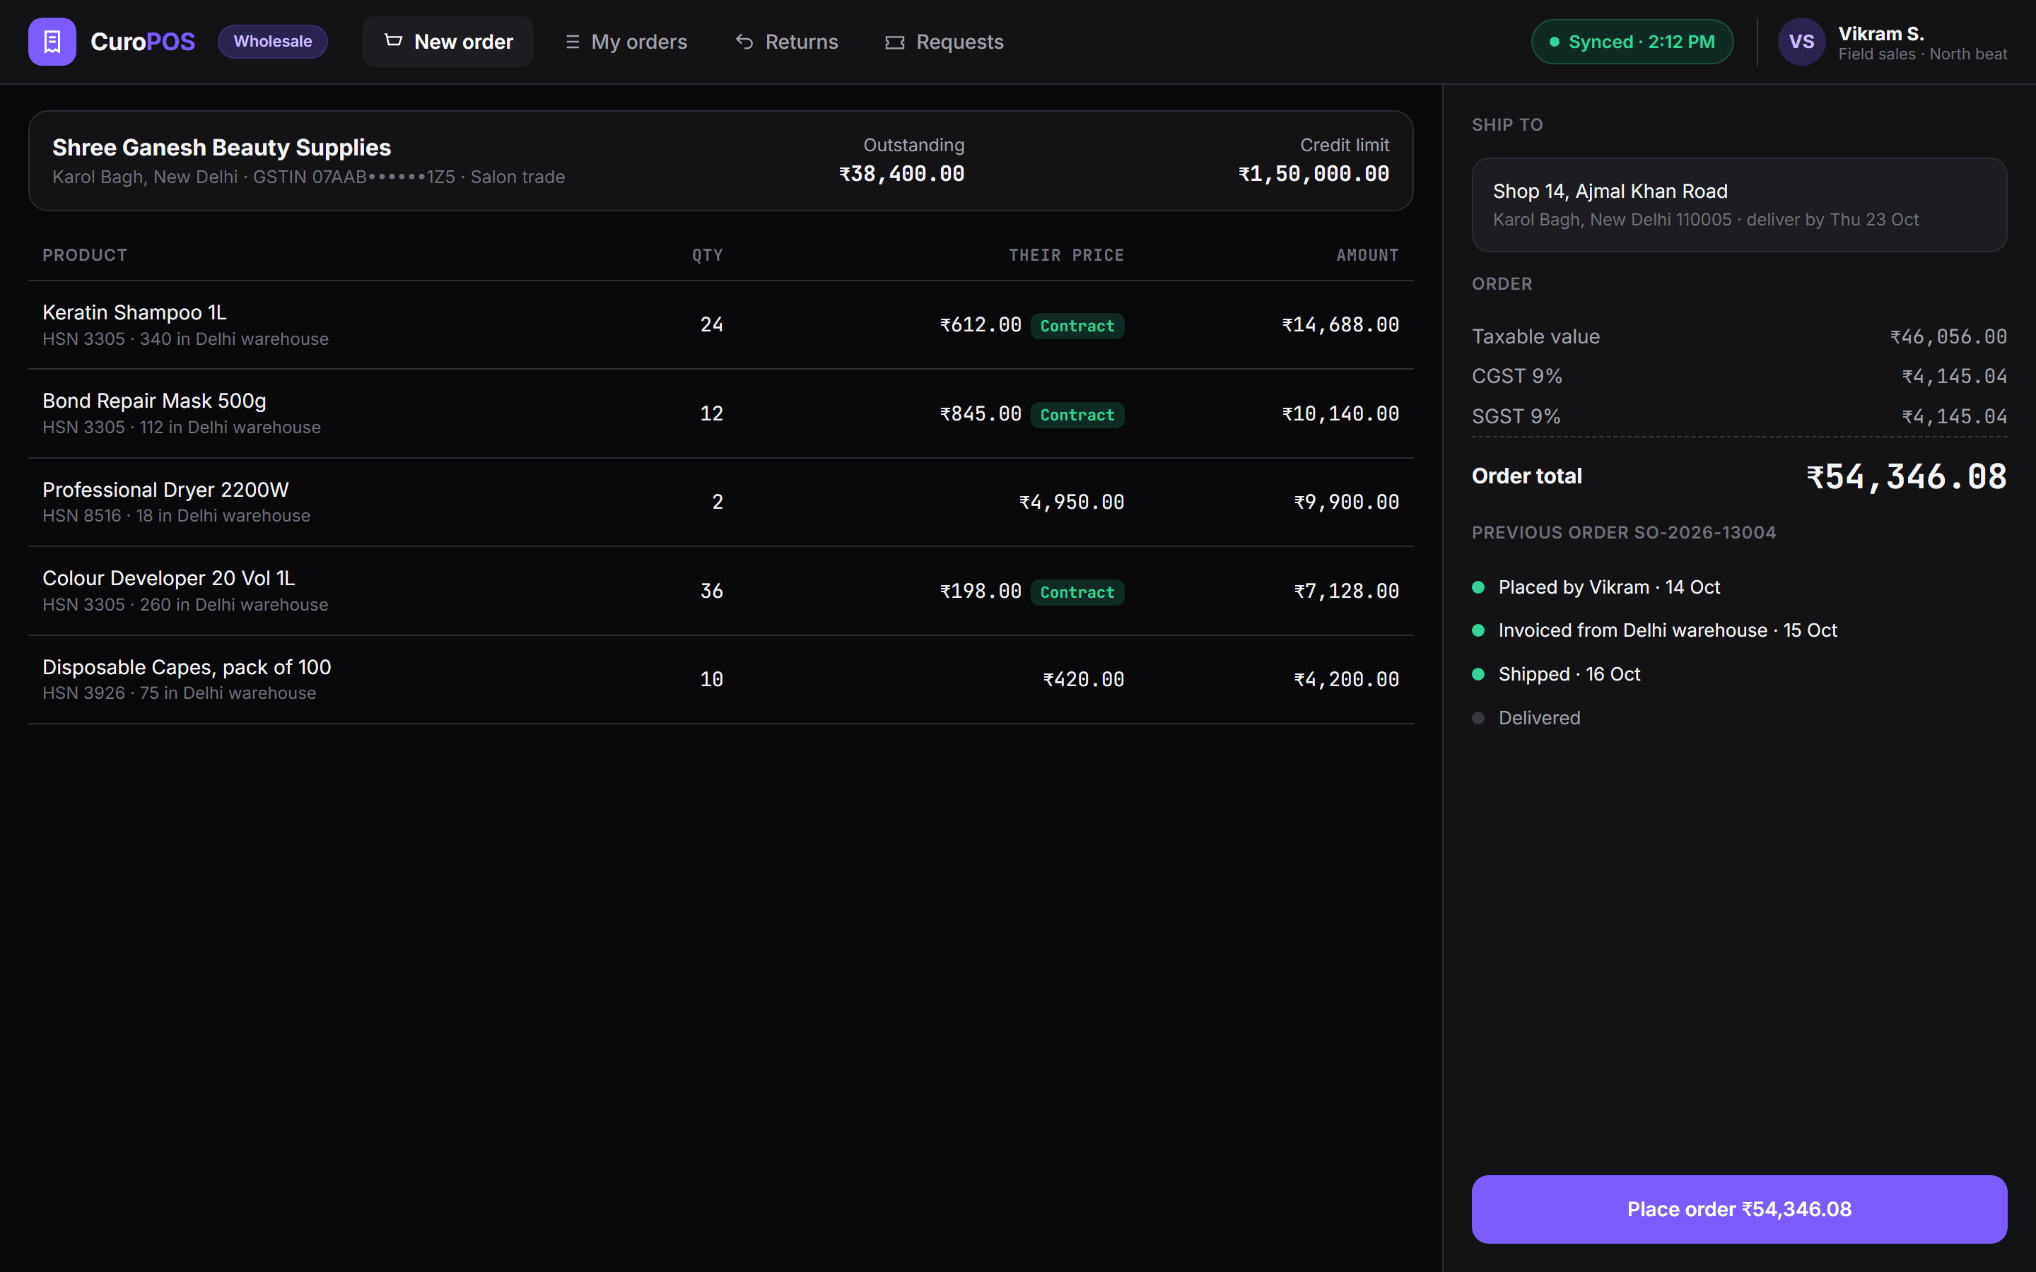The image size is (2036, 1272).
Task: Click the VS user avatar
Action: tap(1801, 41)
